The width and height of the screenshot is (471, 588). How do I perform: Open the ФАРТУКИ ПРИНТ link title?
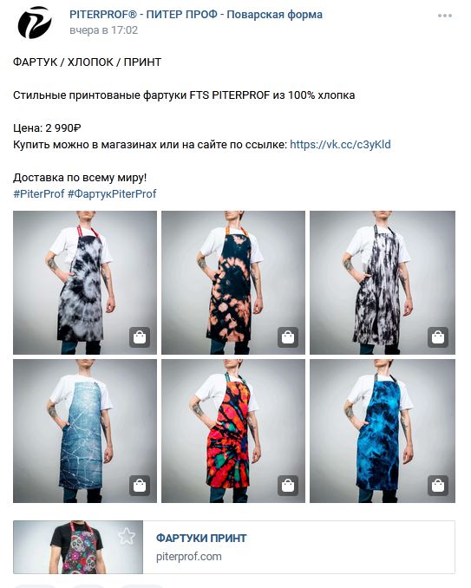[x=201, y=538]
